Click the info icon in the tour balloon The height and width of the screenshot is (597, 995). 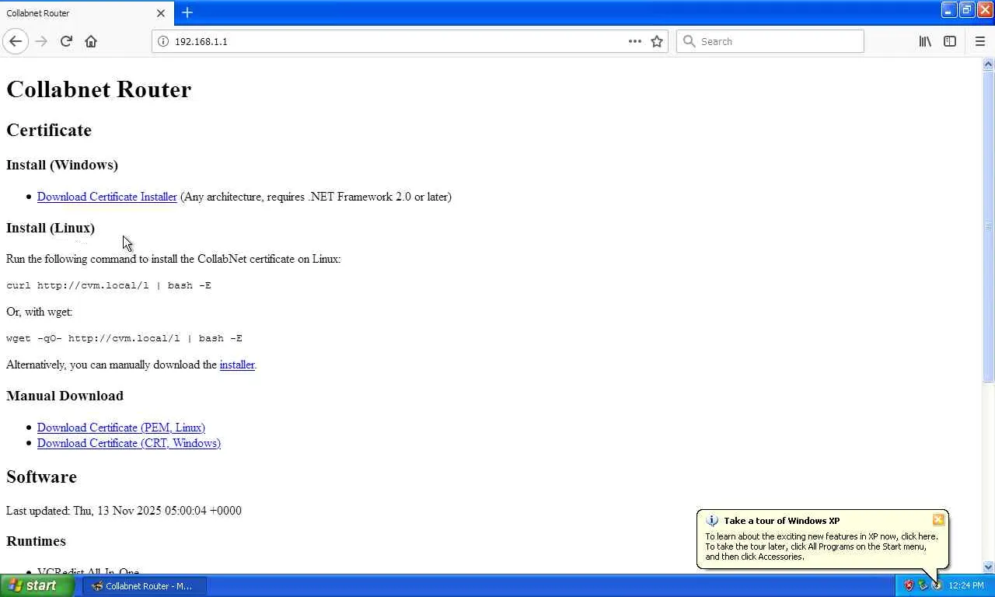[712, 521]
